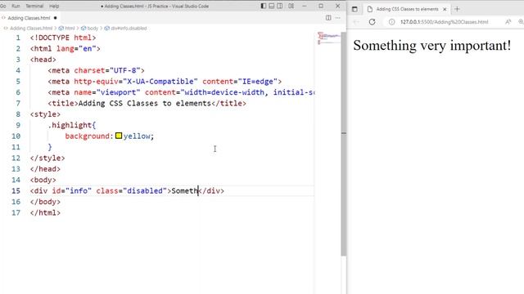Click id="info" attribute on line 15
Viewport: 524px width, 294px height.
71,190
